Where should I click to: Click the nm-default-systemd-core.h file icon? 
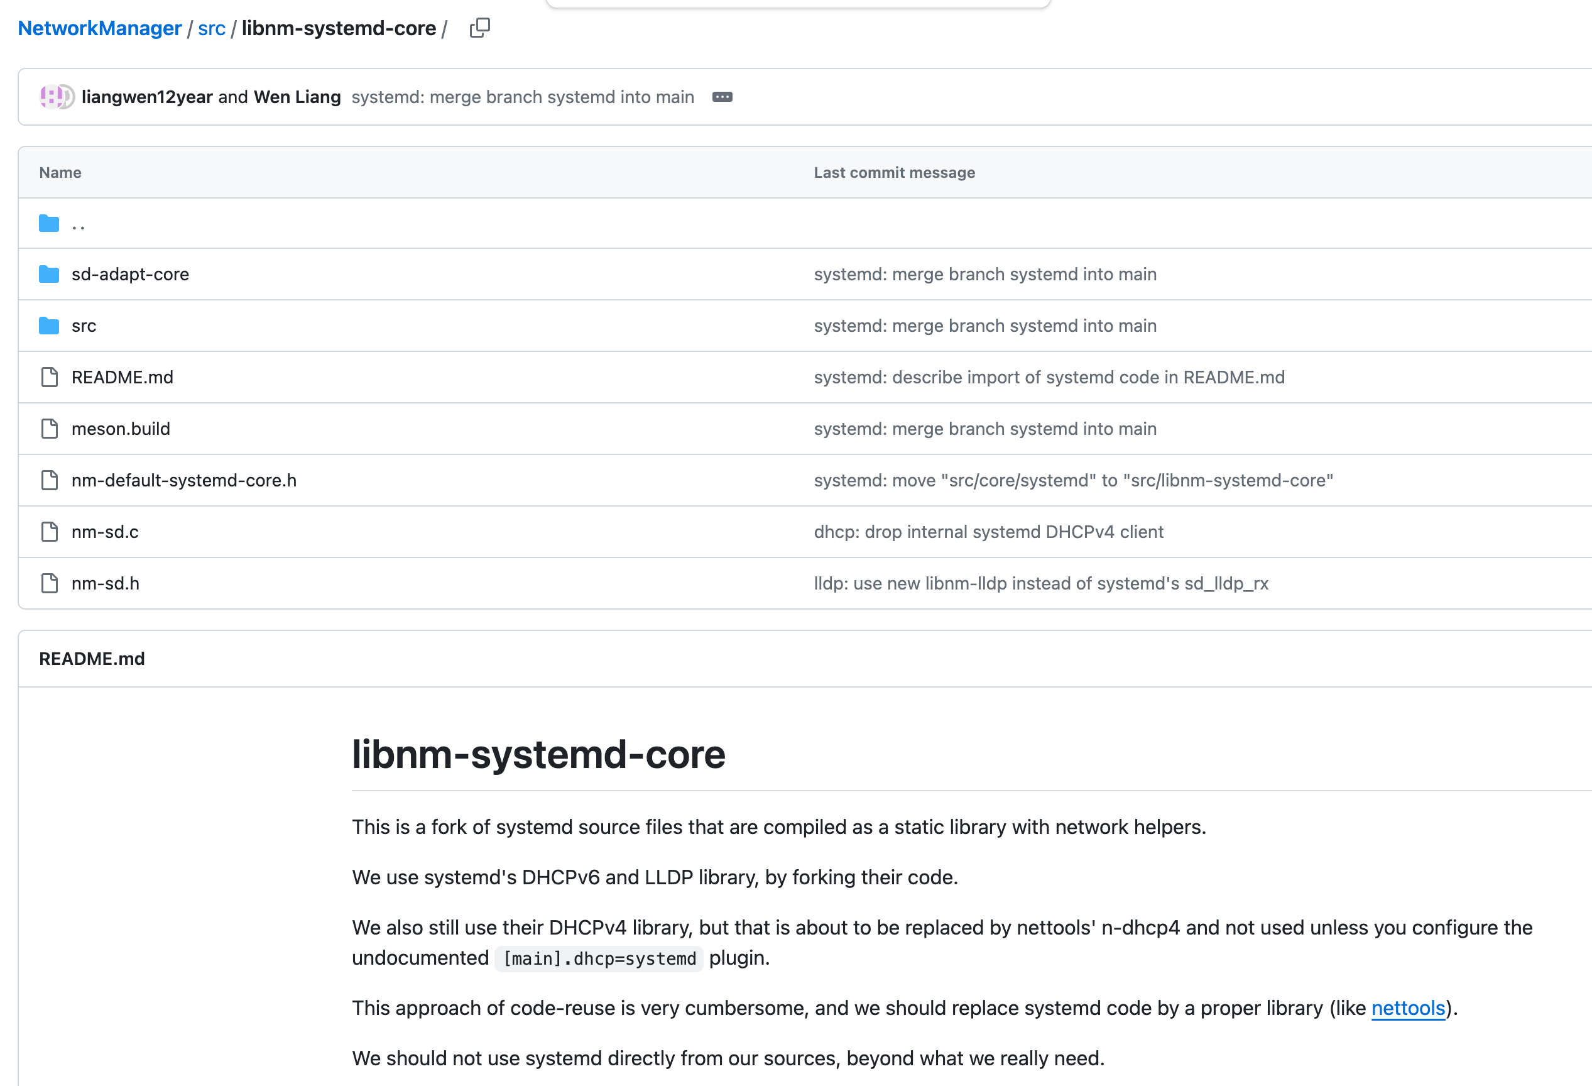(50, 480)
